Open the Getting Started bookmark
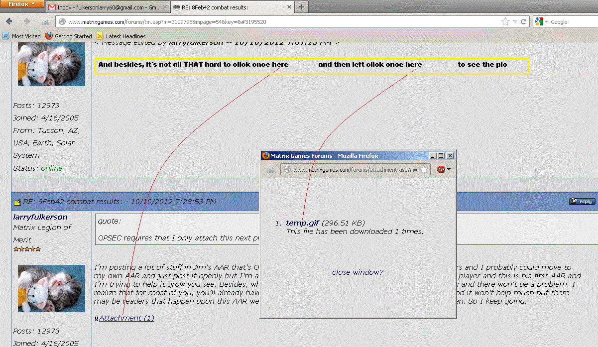Screen dimensions: 598x347 tap(69, 36)
